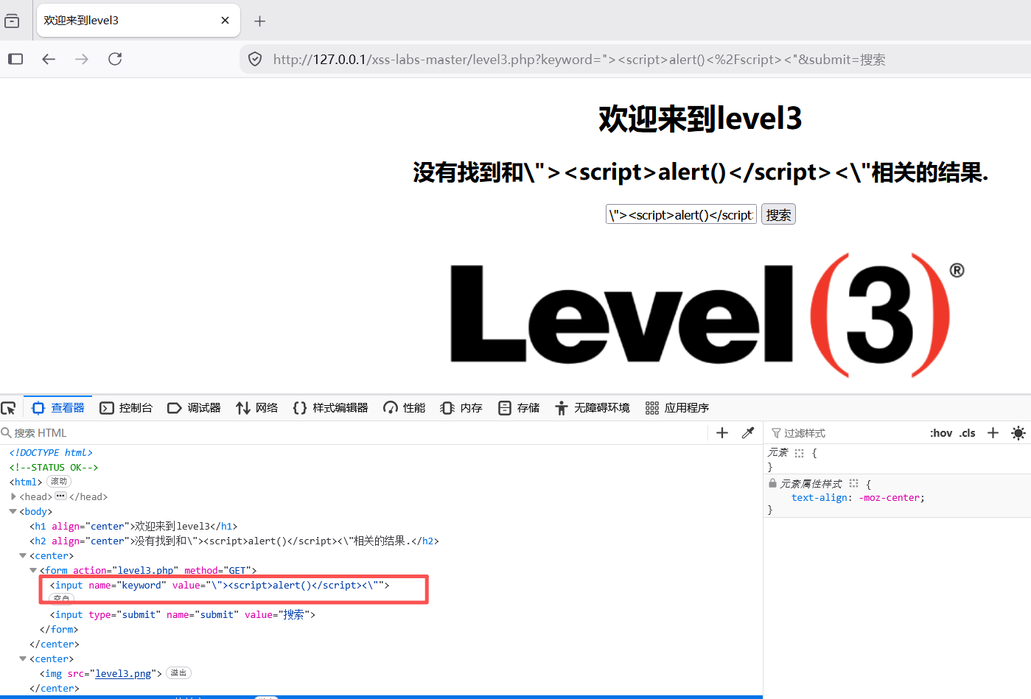The image size is (1031, 699).
Task: Select the closing </form> tag row
Action: (59, 630)
